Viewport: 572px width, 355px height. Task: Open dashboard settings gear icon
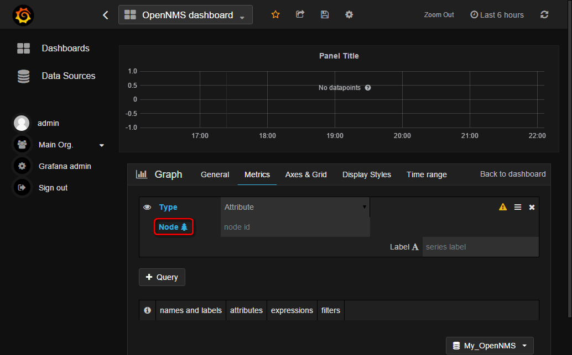(349, 14)
